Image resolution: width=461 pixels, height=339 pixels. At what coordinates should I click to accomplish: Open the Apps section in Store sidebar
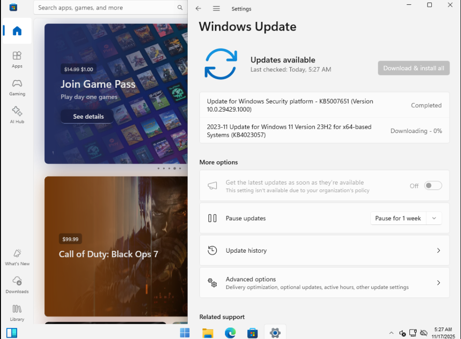17,60
